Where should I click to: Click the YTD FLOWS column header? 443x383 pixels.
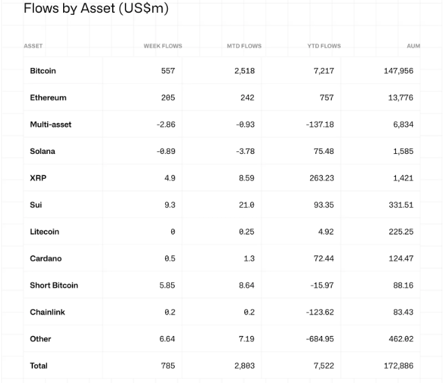(x=324, y=46)
